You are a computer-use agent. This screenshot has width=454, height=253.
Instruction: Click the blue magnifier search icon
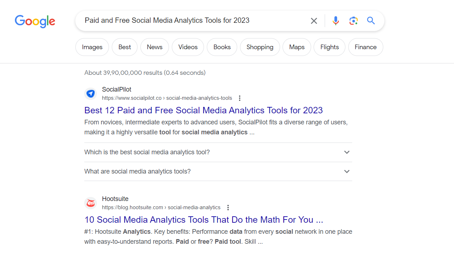click(x=371, y=21)
